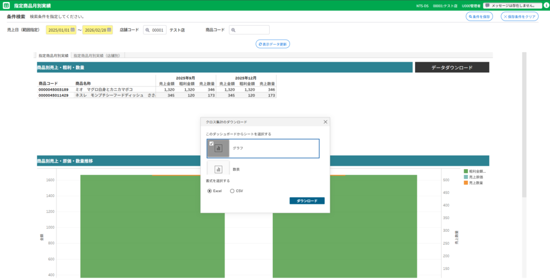Click the グラフ sheet chart icon
Screen dimensions: 550x279
218,148
